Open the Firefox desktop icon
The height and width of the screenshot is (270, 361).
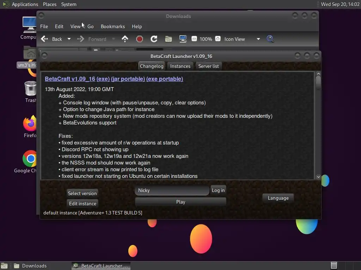click(30, 126)
